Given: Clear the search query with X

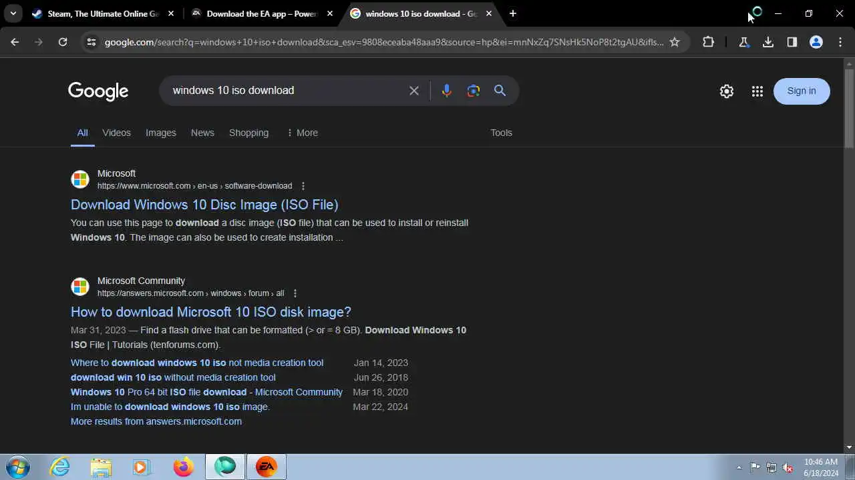Looking at the screenshot, I should tap(414, 91).
